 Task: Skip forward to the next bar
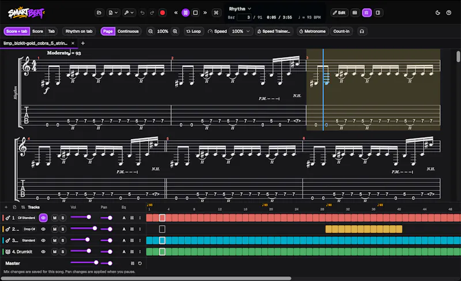pos(205,13)
